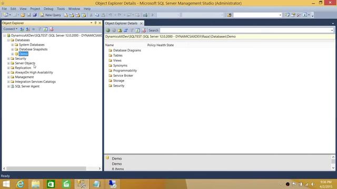Click the green Back icon in Details toolbar
337x189 pixels.
coord(108,30)
